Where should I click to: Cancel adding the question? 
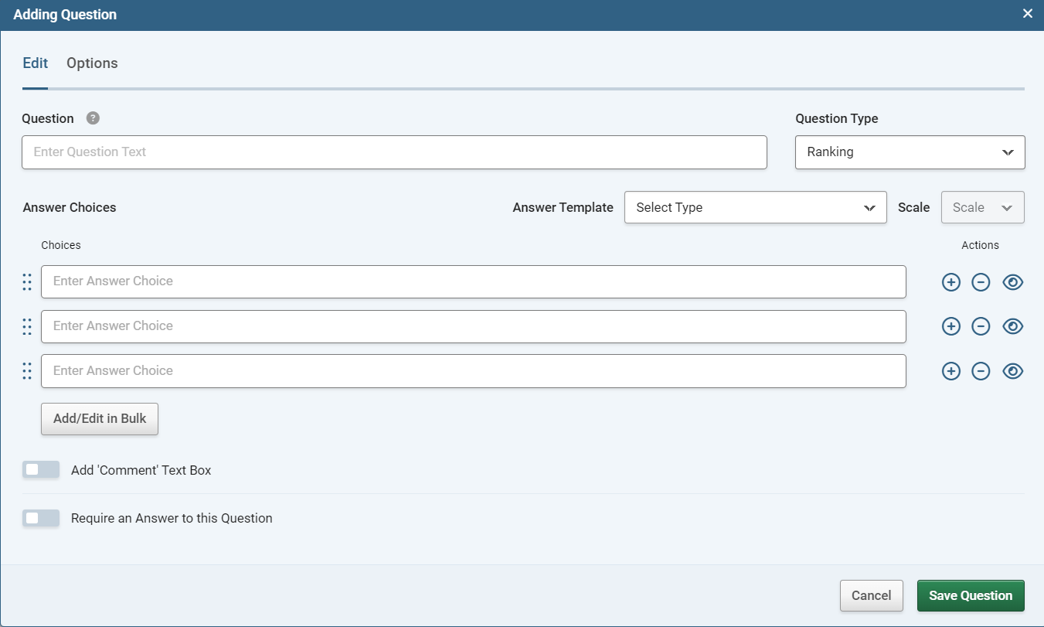(871, 595)
